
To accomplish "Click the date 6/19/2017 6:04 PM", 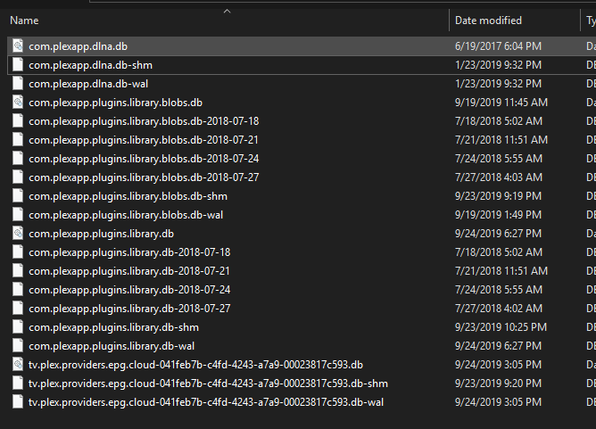I will [x=499, y=46].
